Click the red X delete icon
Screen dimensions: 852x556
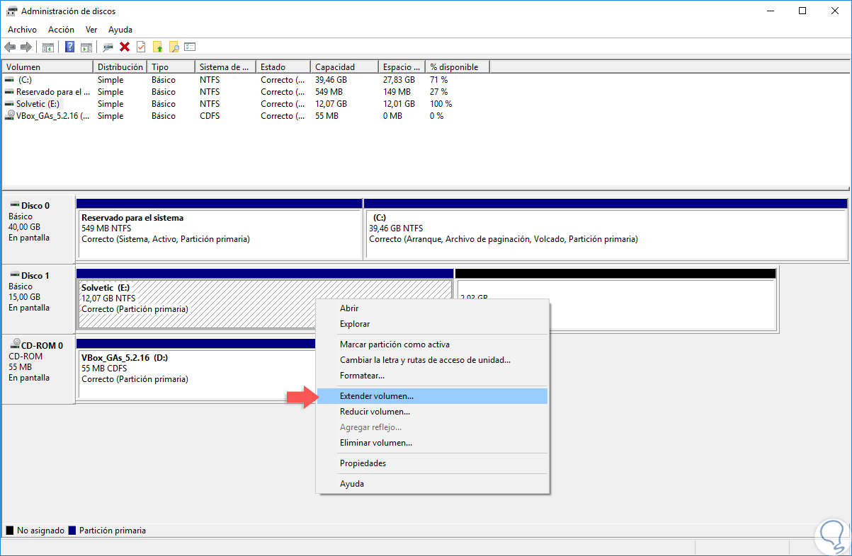(x=125, y=47)
